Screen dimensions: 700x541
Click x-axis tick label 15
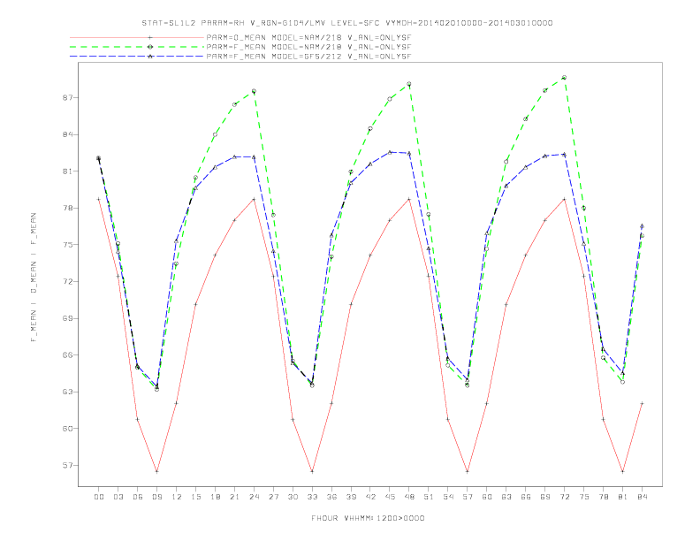coord(195,497)
